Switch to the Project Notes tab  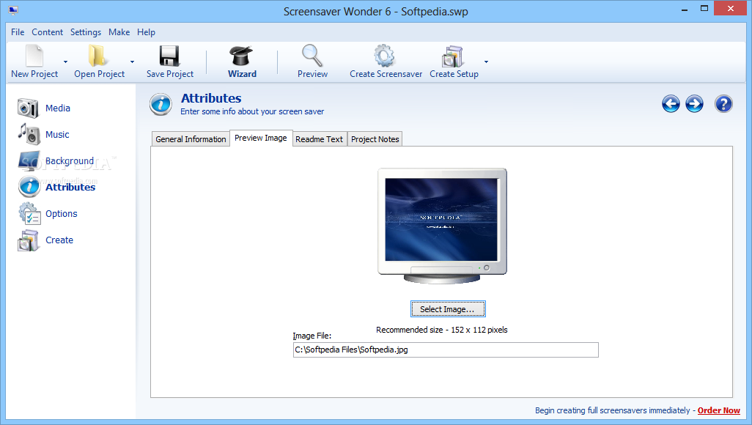[375, 139]
